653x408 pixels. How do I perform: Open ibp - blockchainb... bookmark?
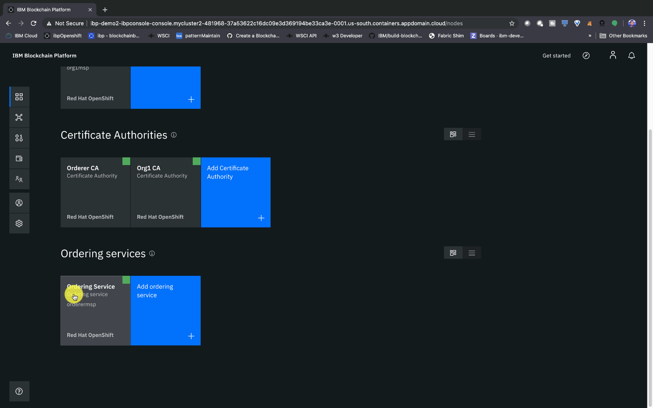coord(114,36)
